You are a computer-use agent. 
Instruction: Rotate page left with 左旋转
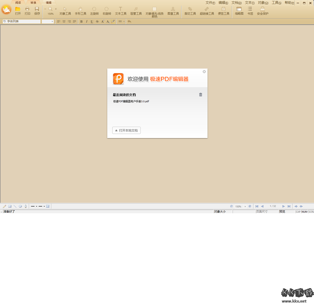coord(94,11)
